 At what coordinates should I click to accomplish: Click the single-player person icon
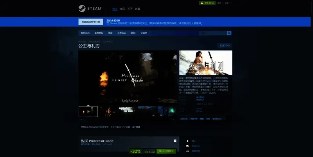coord(188,141)
